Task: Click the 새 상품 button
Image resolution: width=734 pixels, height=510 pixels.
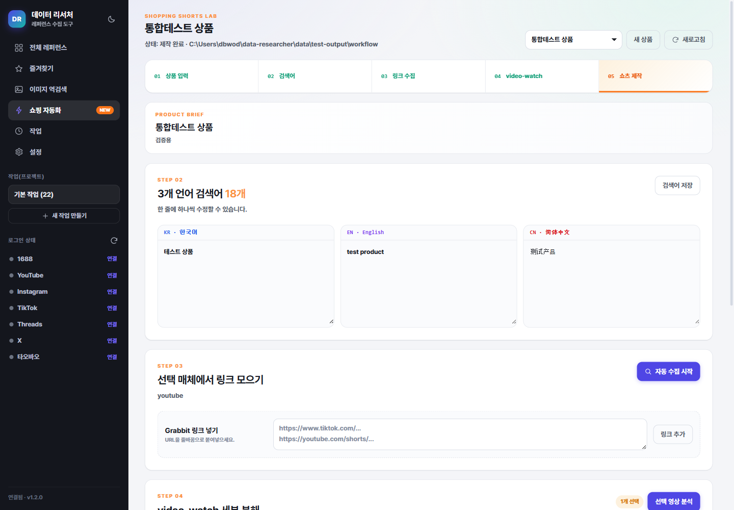Action: (643, 40)
